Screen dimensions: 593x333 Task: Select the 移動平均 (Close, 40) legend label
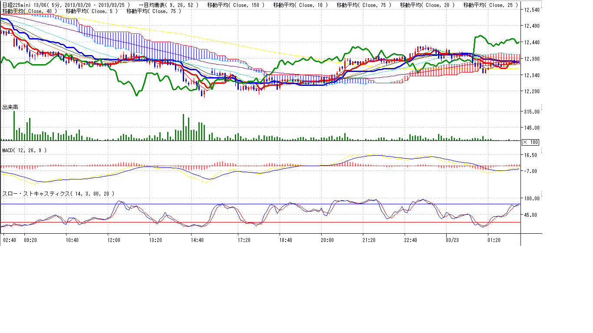[30, 11]
